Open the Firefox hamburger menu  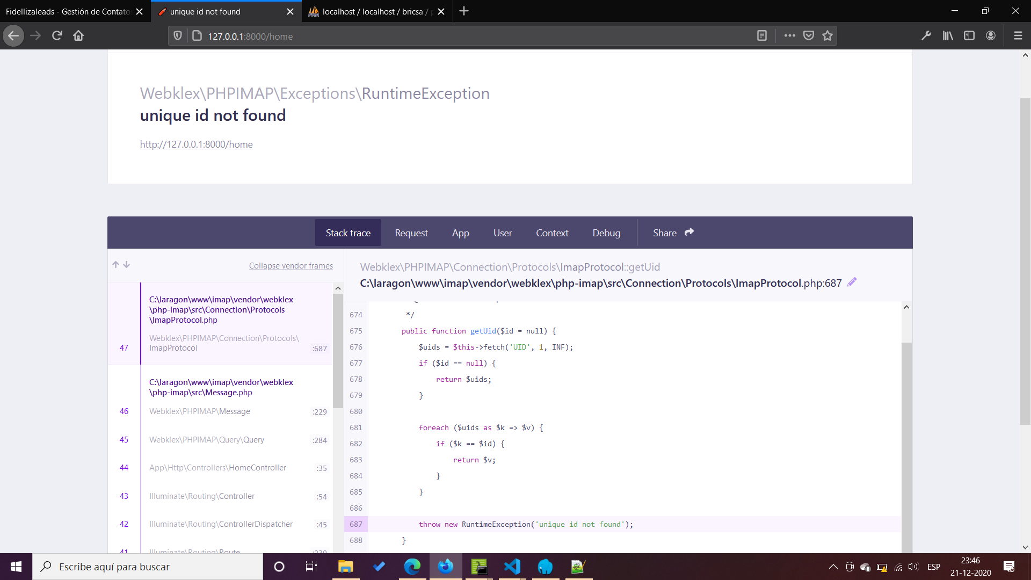point(1018,35)
